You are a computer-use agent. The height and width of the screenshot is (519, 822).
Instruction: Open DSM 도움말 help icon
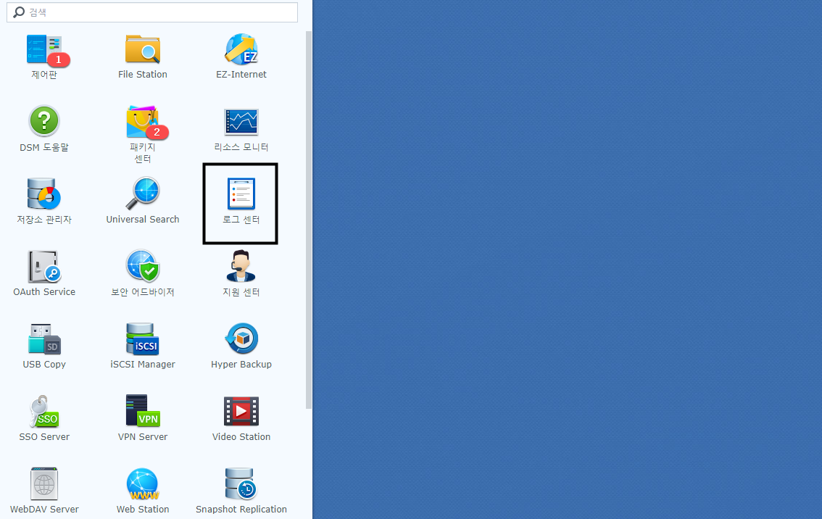(44, 121)
